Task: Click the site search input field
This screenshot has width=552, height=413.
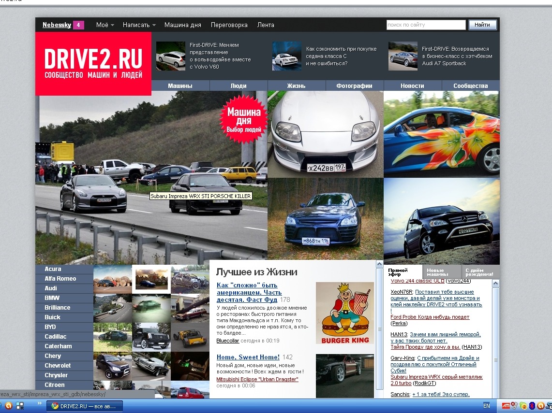Action: [x=426, y=25]
